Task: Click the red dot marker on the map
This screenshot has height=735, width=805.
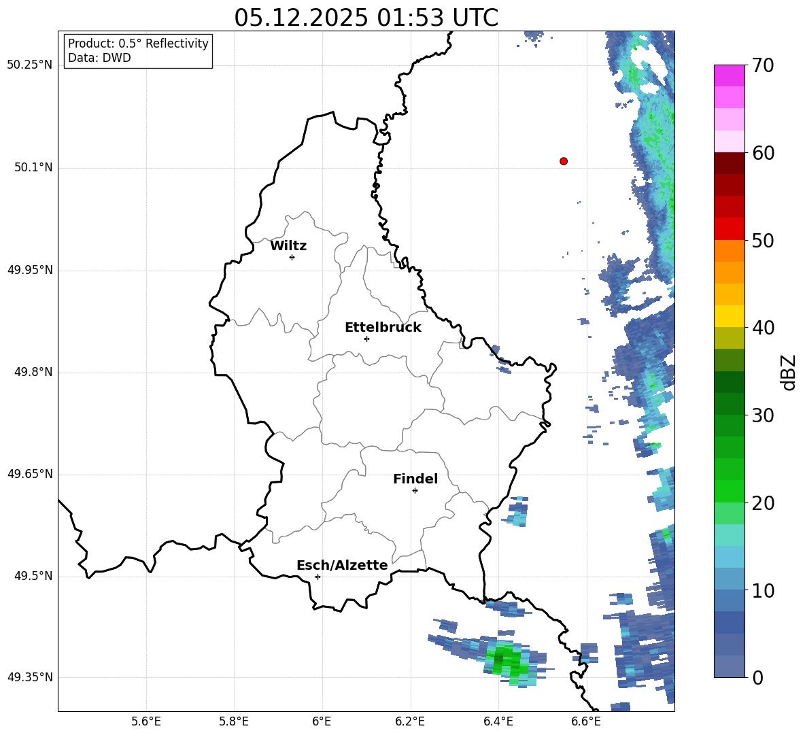Action: click(x=563, y=161)
